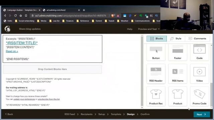Click the IQ extension icon
The height and width of the screenshot is (120, 214).
[156, 16]
